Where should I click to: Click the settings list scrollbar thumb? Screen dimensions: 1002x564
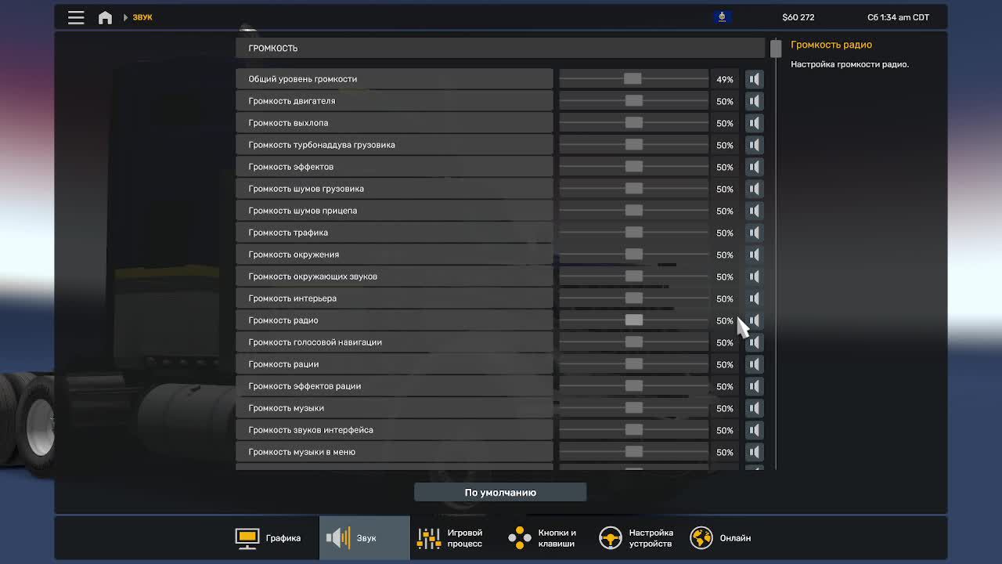(775, 49)
